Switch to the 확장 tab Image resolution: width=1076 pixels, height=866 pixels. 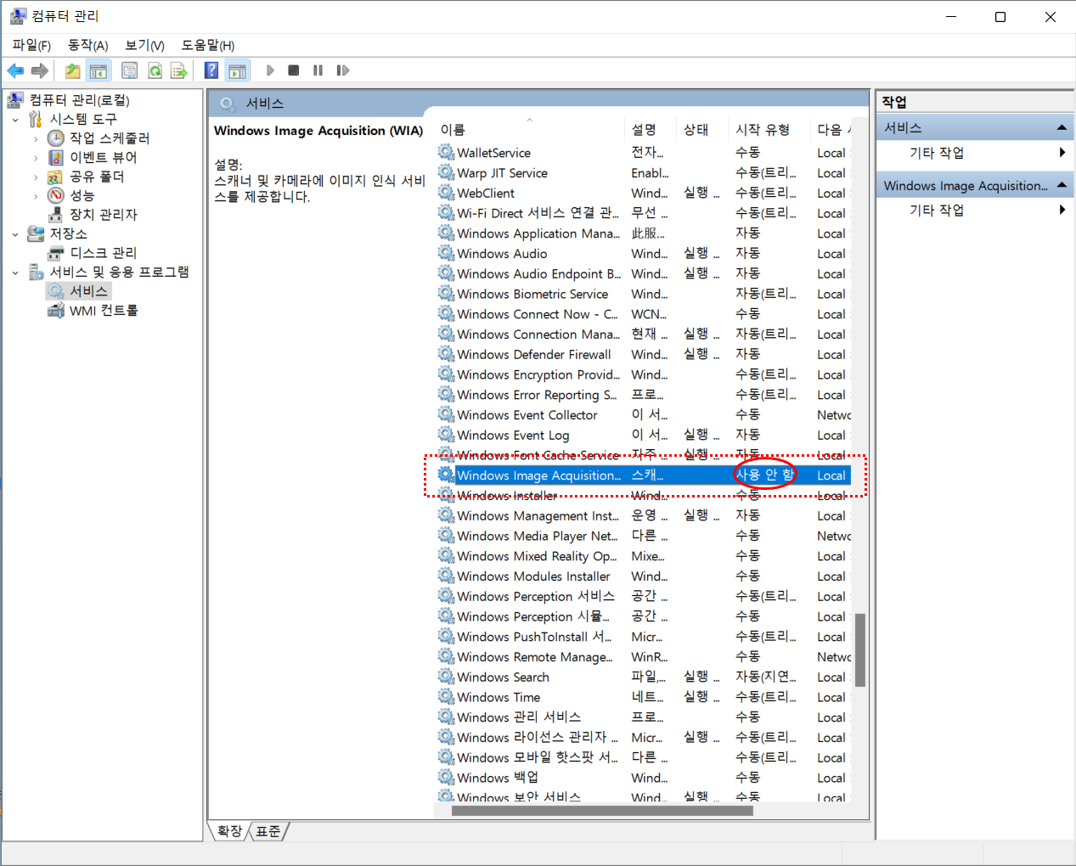coord(229,831)
